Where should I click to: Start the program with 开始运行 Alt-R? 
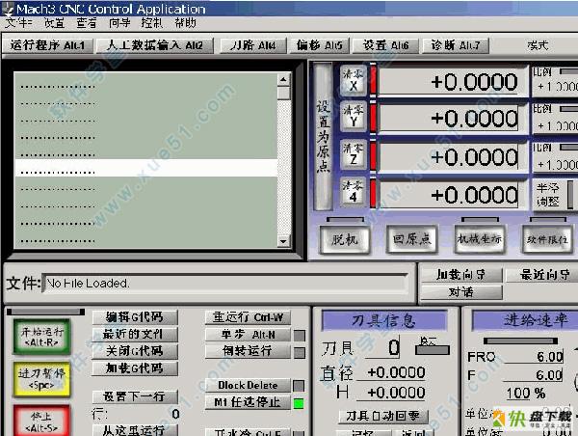tap(41, 337)
